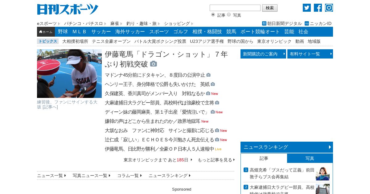Open コラム一覧 link
This screenshot has width=370, height=194.
(129, 176)
